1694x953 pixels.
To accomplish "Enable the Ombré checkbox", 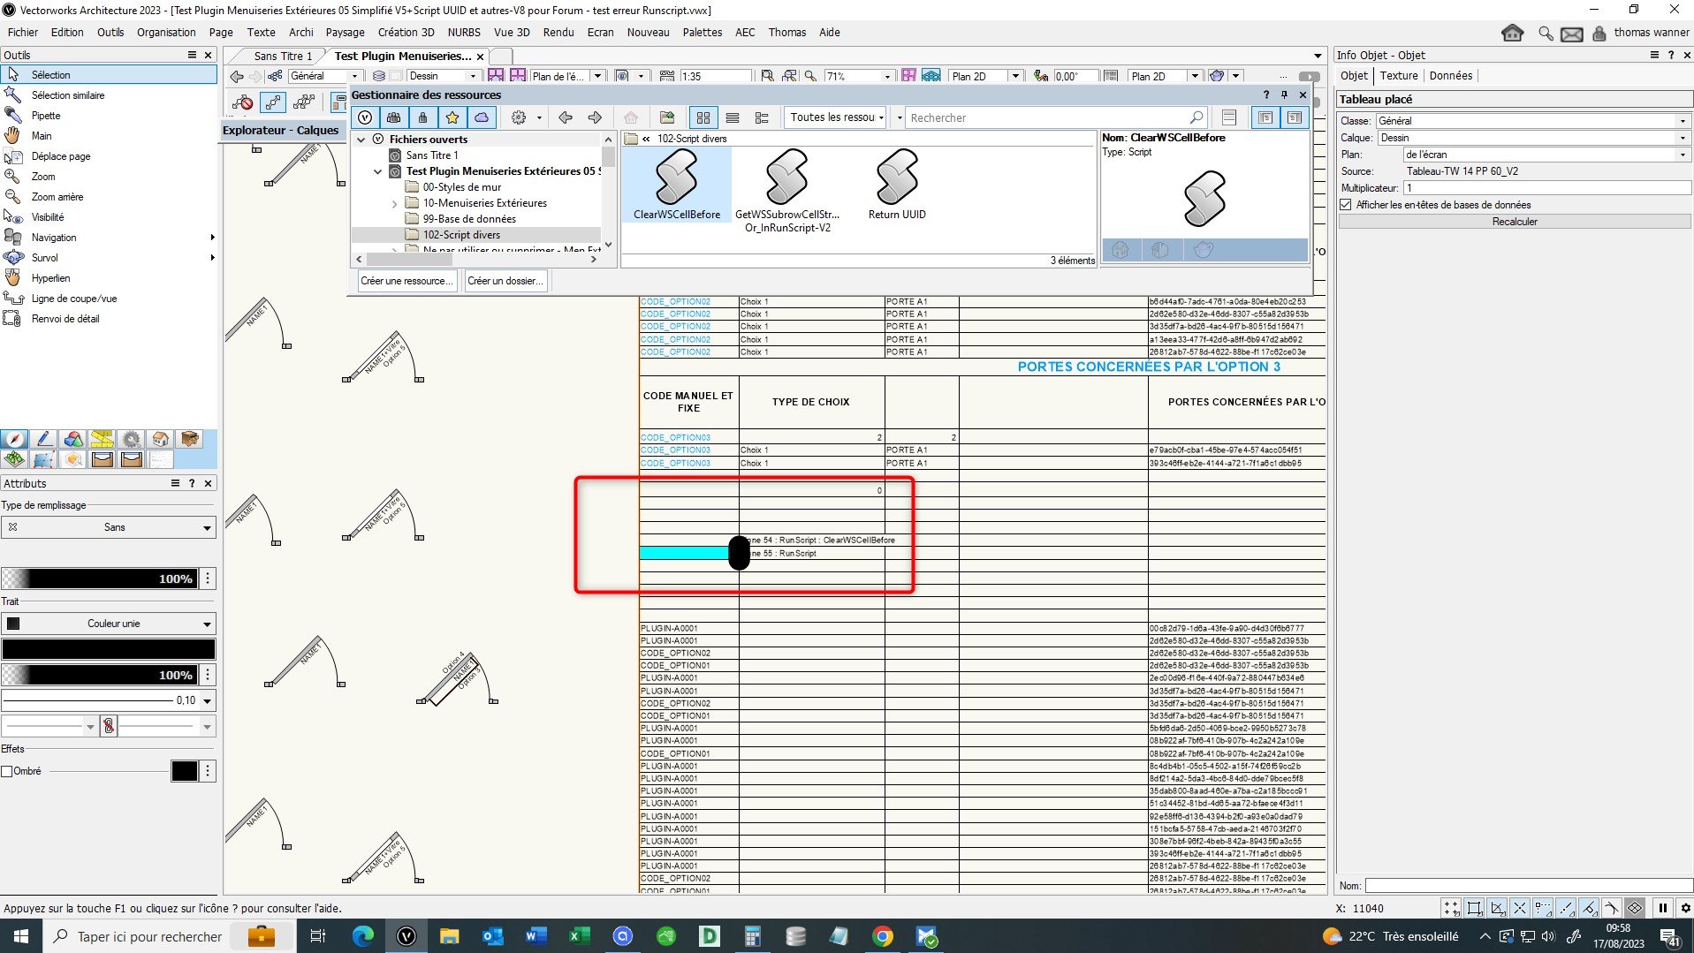I will click(7, 771).
